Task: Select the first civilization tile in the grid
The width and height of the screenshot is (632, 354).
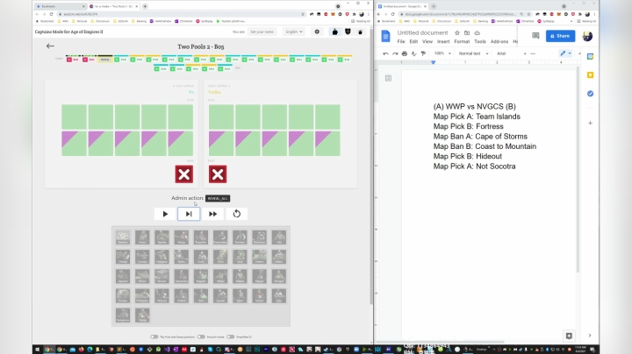Action: point(123,237)
